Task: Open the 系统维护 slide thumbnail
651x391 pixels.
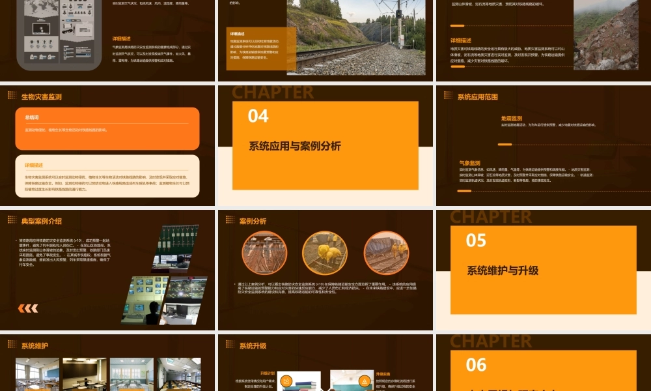Action: pyautogui.click(x=107, y=363)
